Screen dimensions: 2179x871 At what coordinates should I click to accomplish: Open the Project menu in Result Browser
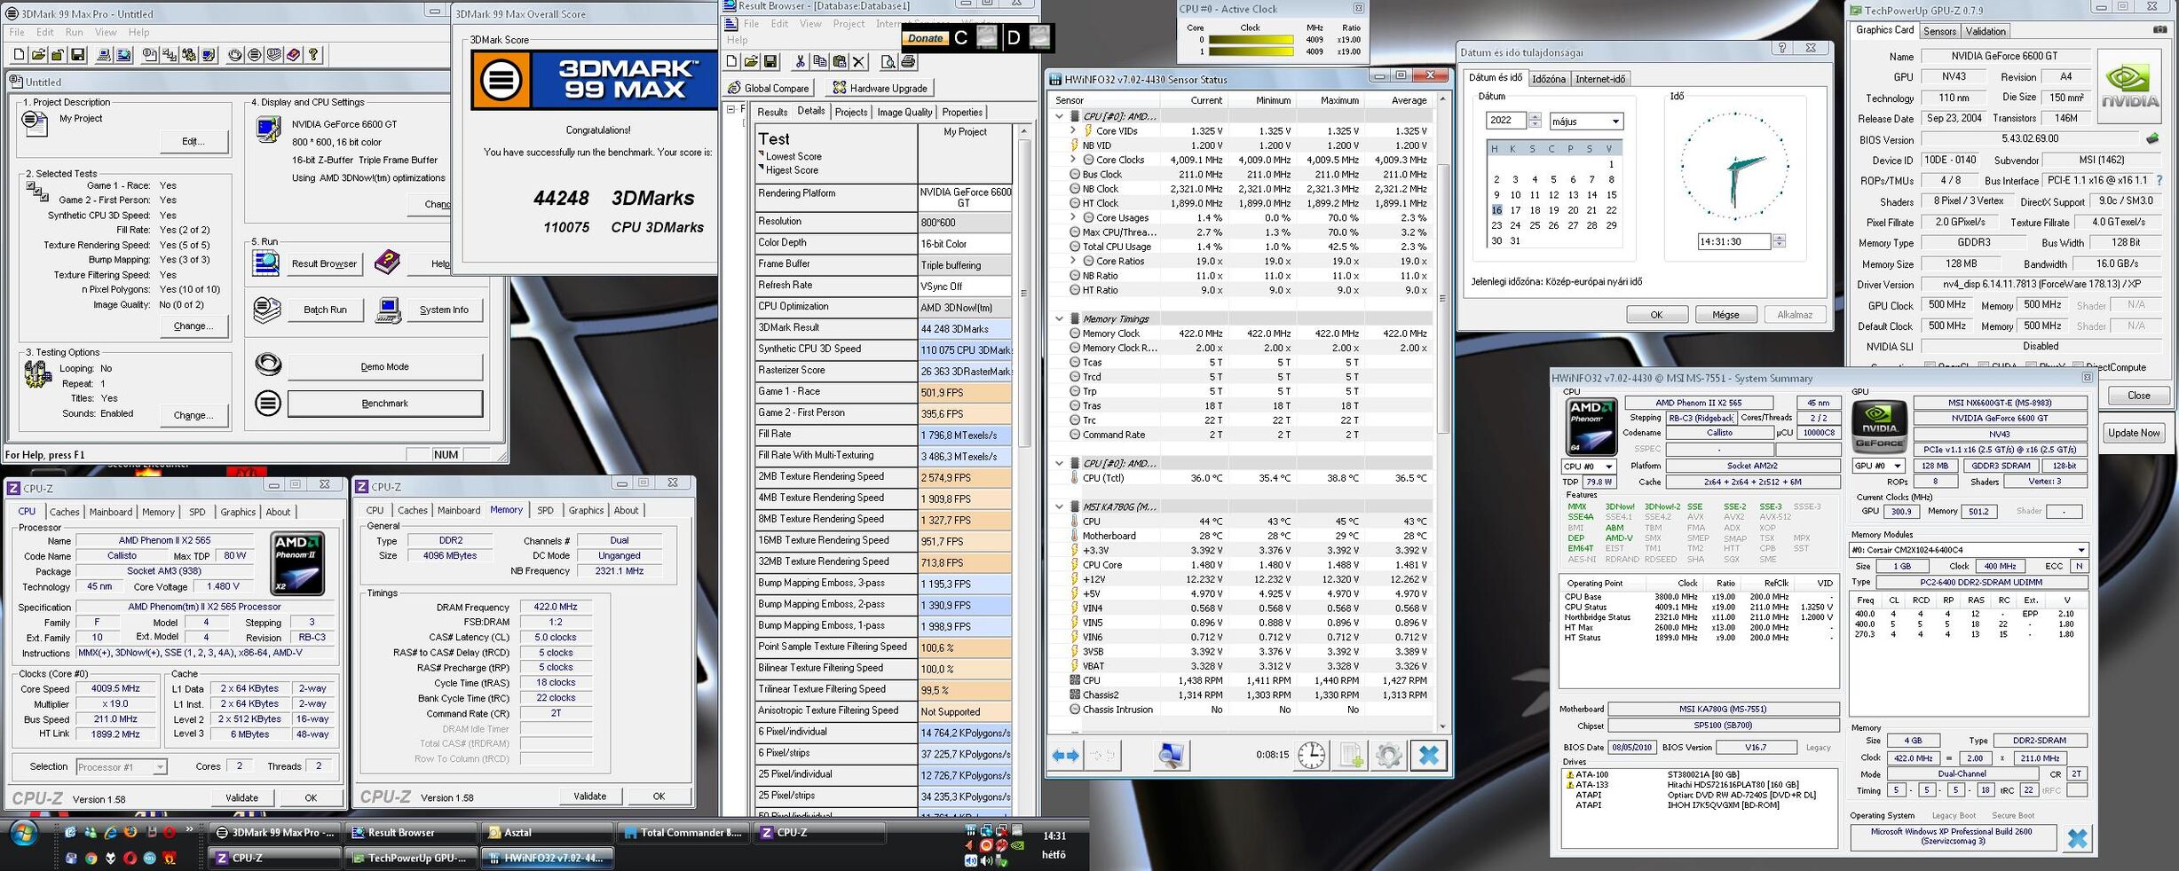coord(848,24)
